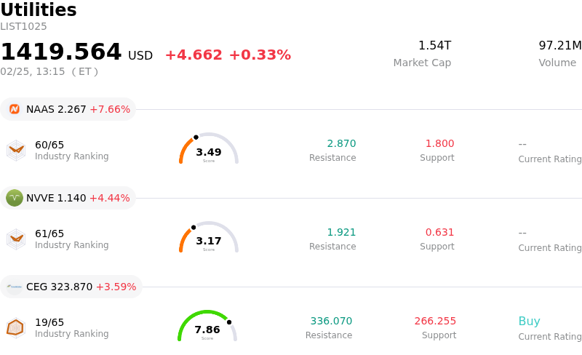Click the 97.21M Volume figure
Image resolution: width=582 pixels, height=355 pixels.
pos(559,46)
